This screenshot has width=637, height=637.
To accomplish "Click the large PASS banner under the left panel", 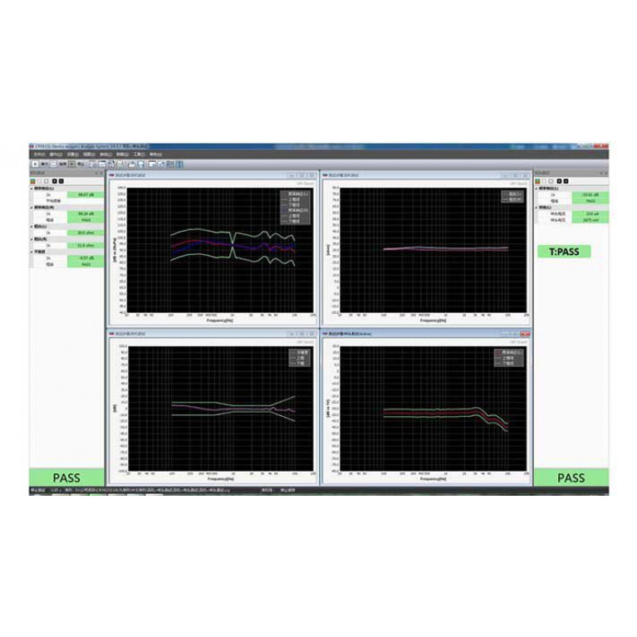I will pyautogui.click(x=66, y=478).
